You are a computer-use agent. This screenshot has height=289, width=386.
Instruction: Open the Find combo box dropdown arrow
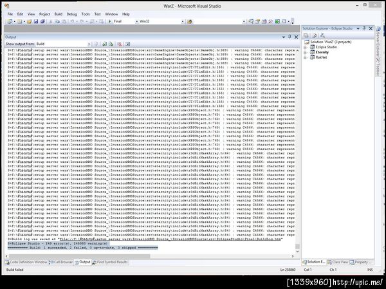pyautogui.click(x=244, y=21)
